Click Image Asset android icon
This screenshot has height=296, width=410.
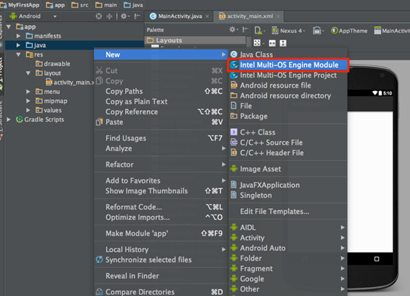(x=234, y=168)
